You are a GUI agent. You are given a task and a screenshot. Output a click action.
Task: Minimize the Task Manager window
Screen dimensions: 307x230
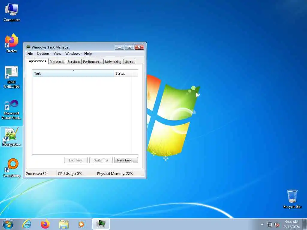pyautogui.click(x=119, y=47)
